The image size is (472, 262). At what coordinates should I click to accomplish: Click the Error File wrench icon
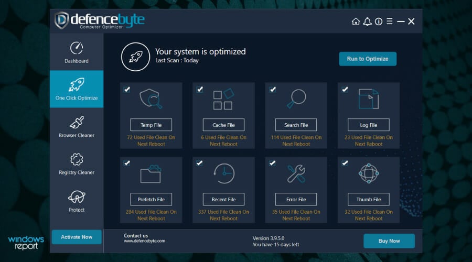point(296,173)
